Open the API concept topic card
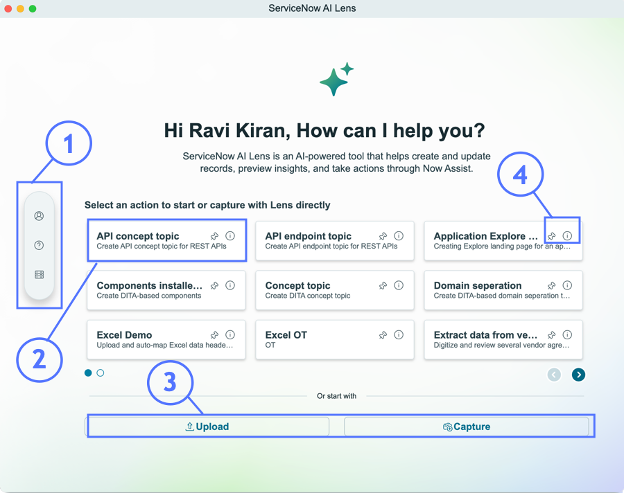 point(166,240)
